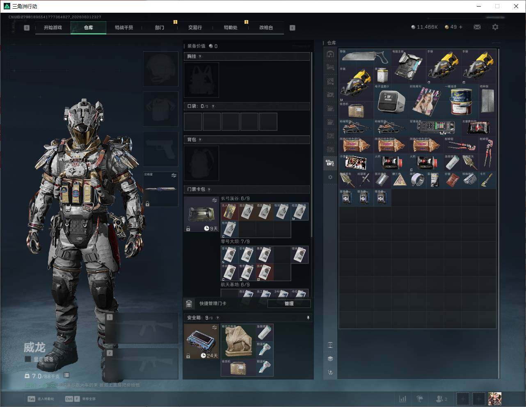Click the 快捷管理门卡 icon
526x407 pixels.
(189, 304)
